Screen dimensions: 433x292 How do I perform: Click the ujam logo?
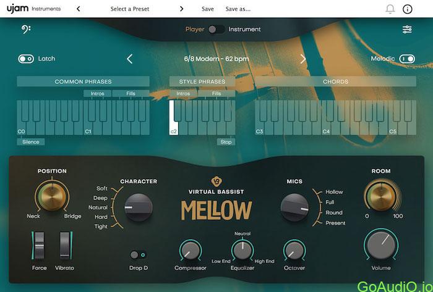click(18, 9)
